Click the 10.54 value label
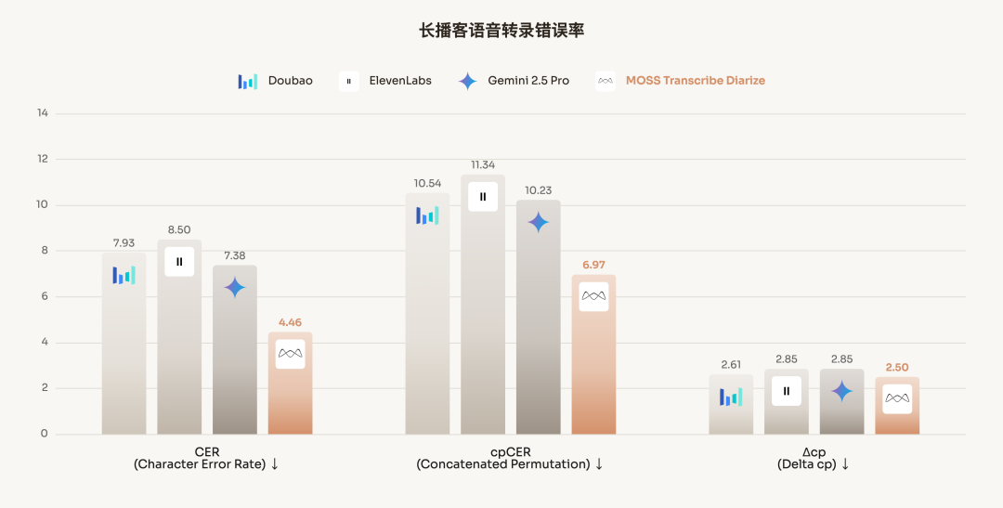This screenshot has height=508, width=1003. tap(427, 184)
